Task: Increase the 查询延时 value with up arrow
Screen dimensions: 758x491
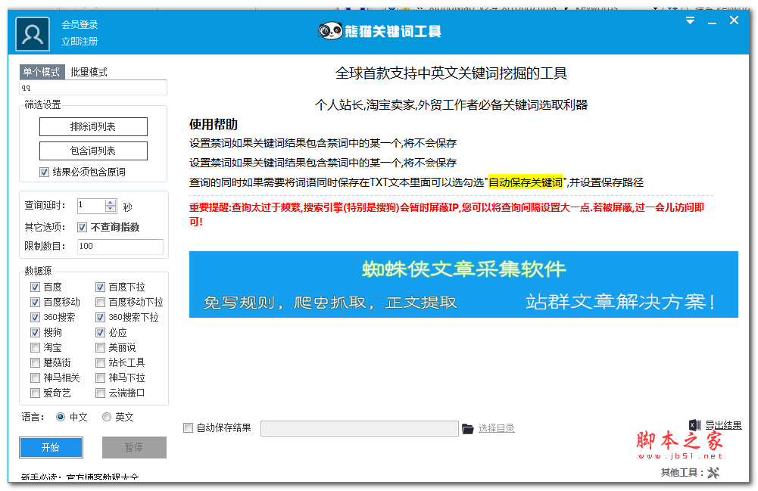Action: [111, 203]
